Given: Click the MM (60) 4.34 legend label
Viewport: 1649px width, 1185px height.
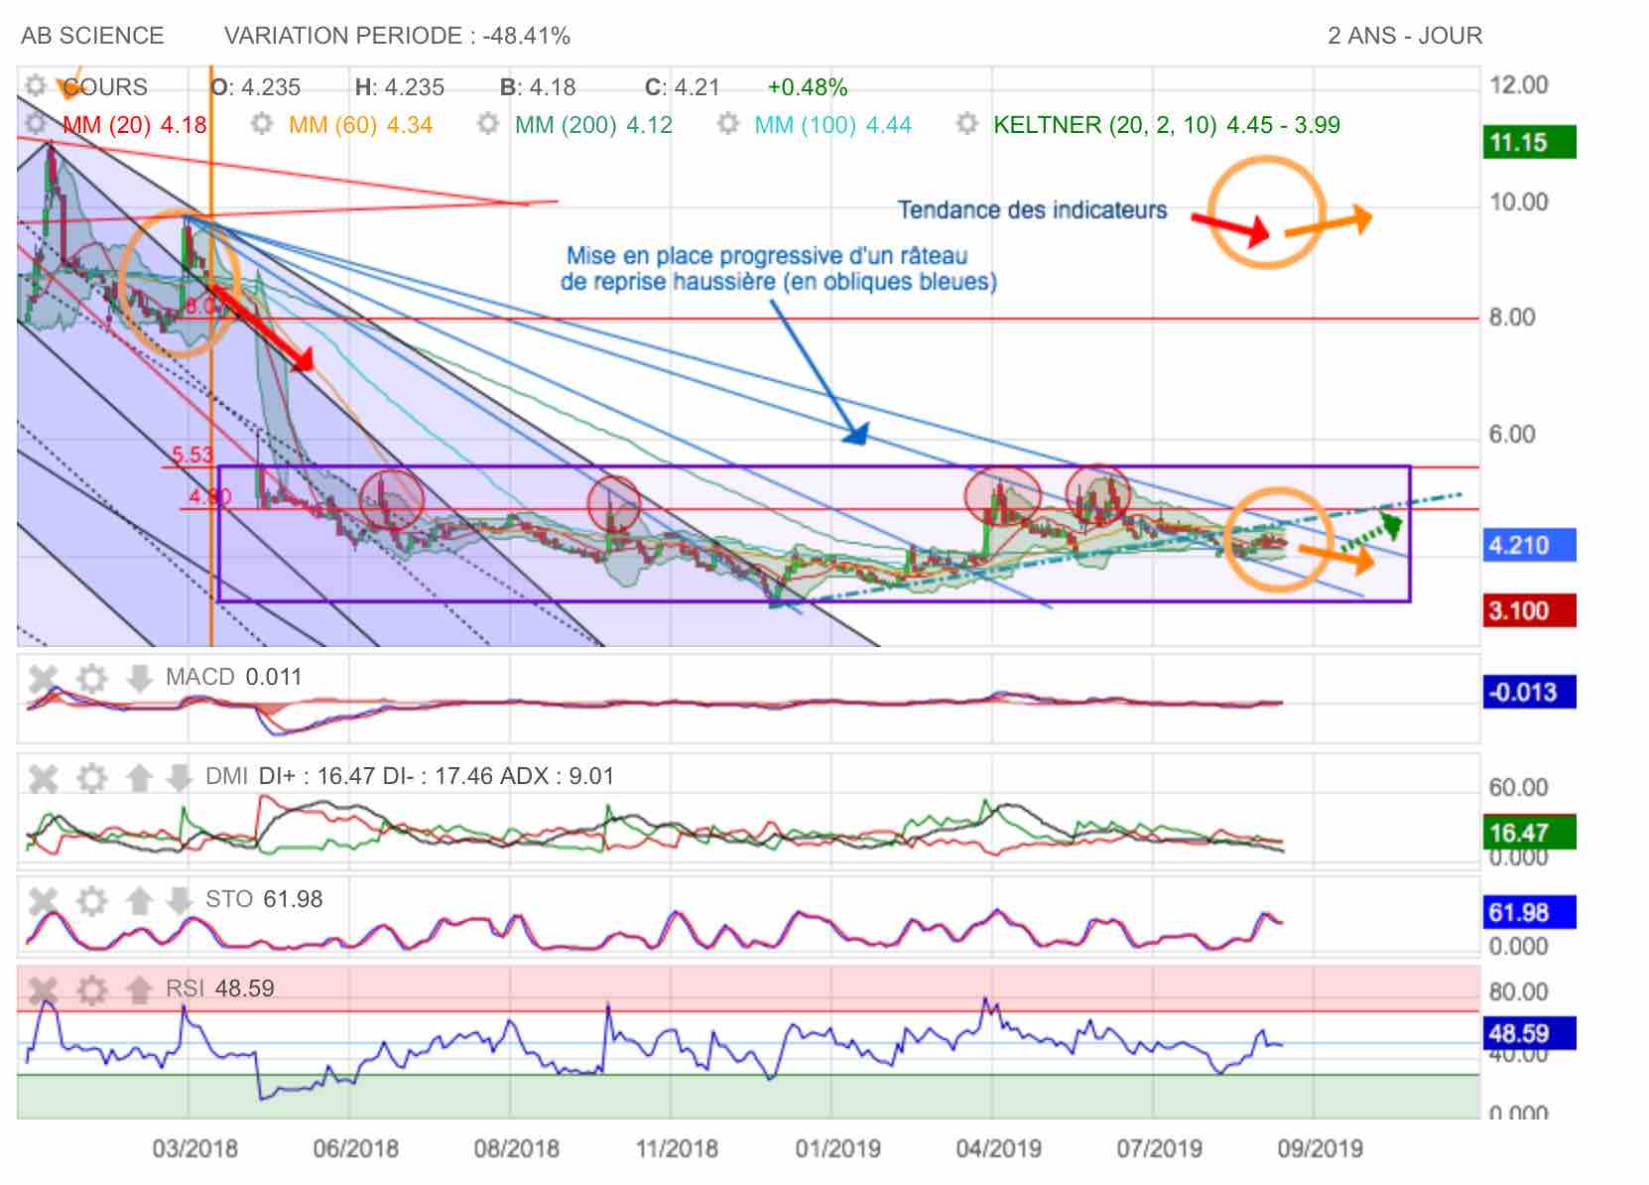Looking at the screenshot, I should coord(360,125).
